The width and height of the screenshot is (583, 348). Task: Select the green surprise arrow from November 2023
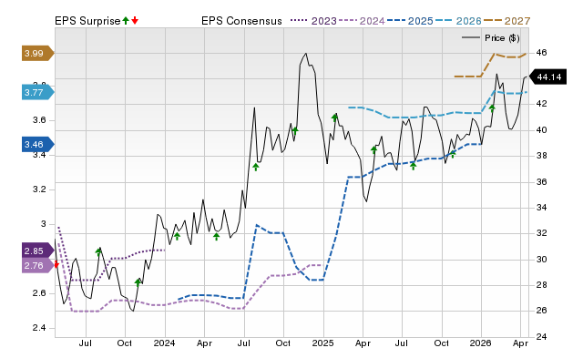pos(138,282)
